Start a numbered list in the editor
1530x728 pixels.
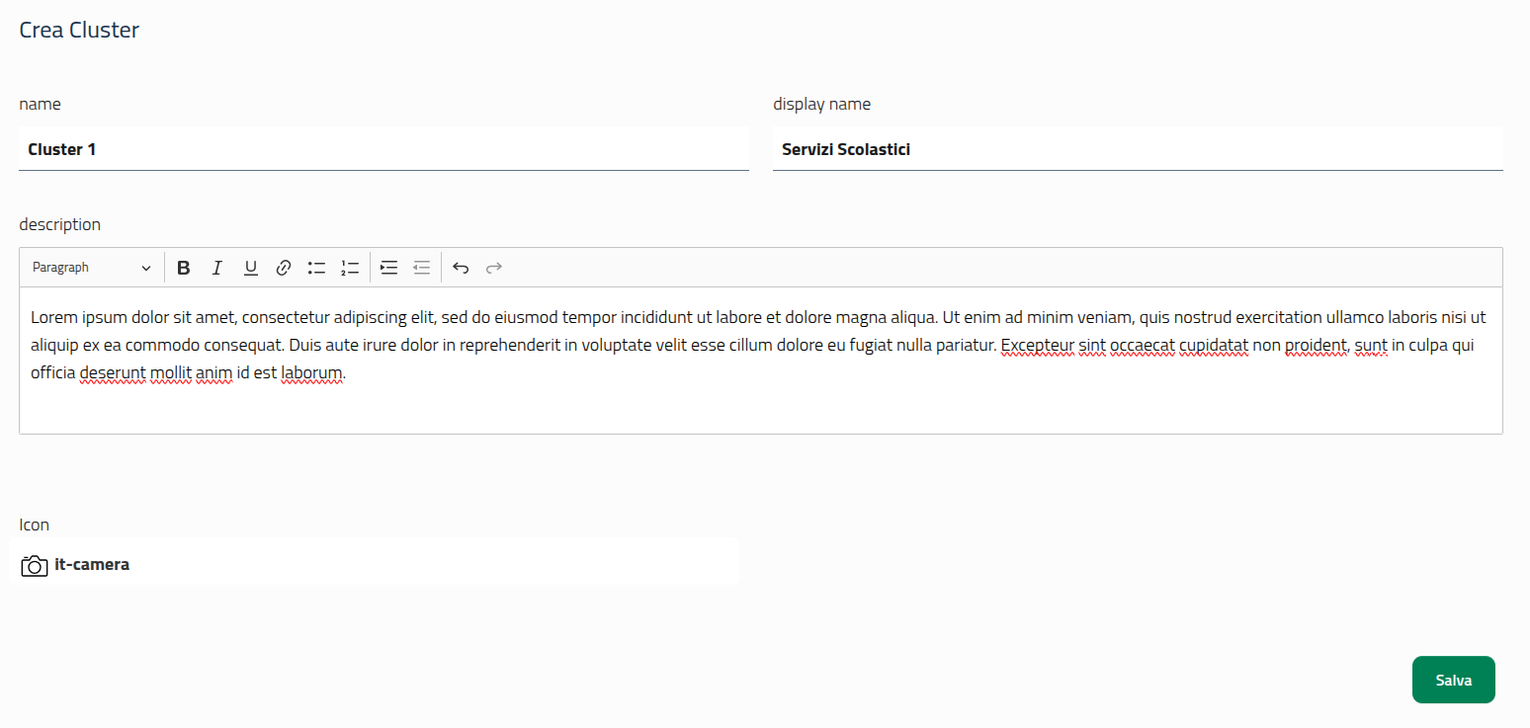[x=350, y=268]
